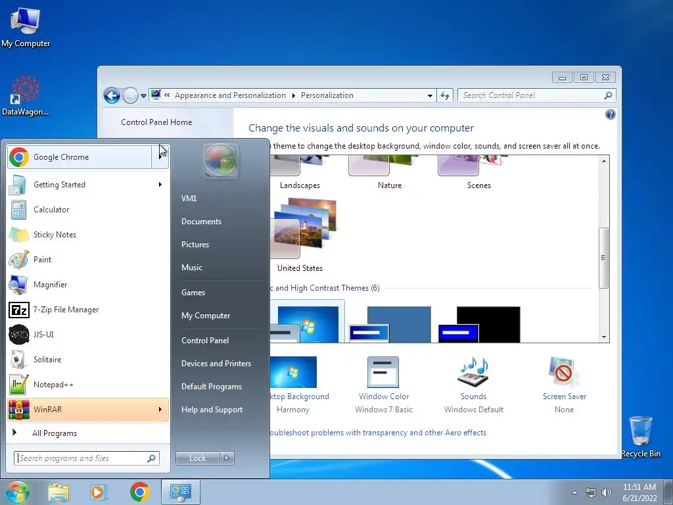
Task: Open Music from the Start menu
Action: pyautogui.click(x=191, y=268)
